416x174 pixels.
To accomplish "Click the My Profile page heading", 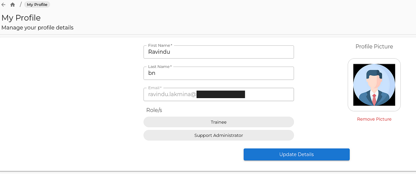I will click(x=21, y=18).
